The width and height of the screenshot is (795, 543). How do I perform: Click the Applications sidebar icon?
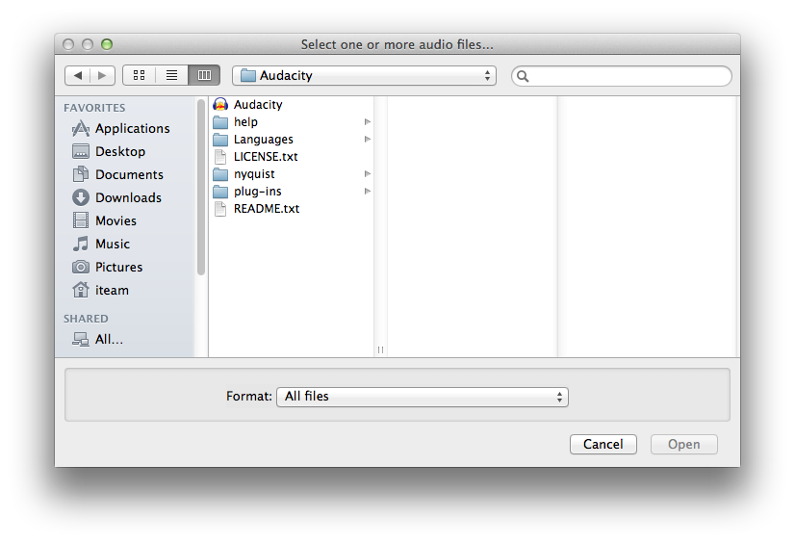click(x=81, y=129)
